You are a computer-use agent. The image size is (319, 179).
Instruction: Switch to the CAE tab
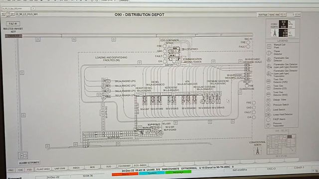click(20, 170)
